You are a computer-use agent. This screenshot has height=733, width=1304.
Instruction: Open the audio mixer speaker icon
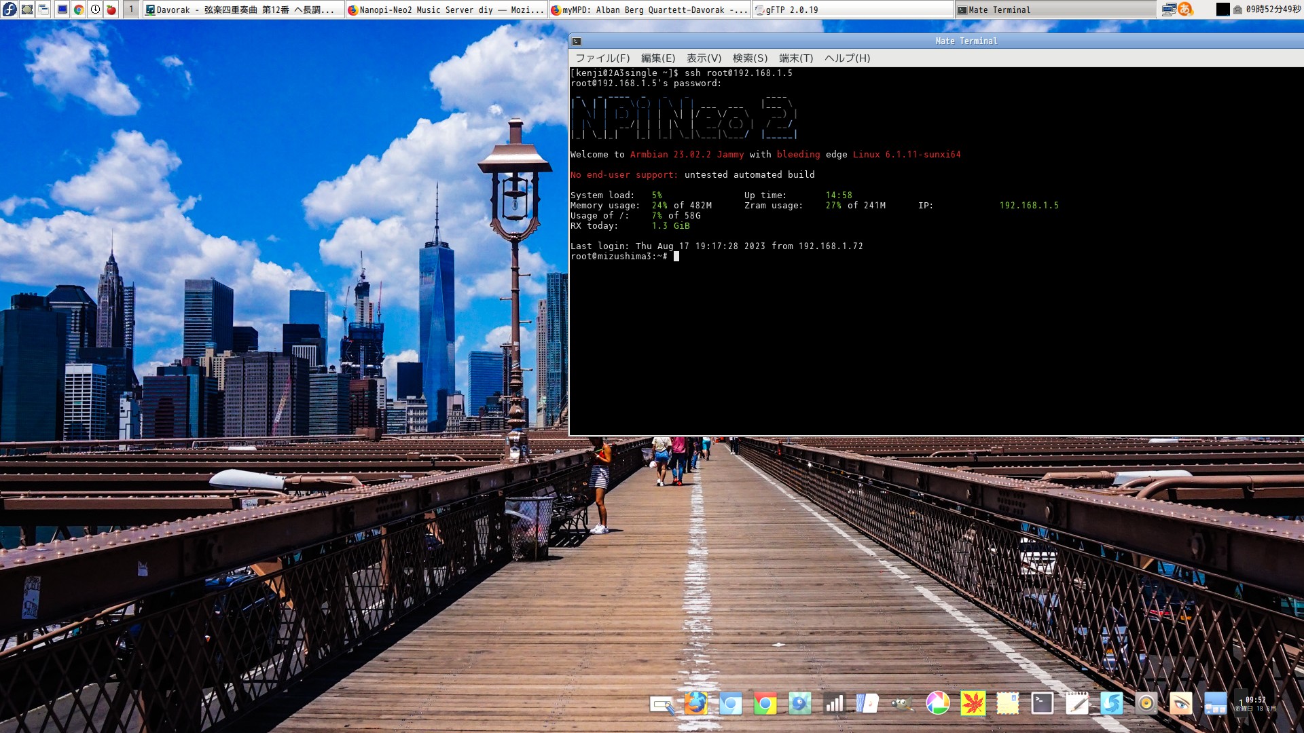pyautogui.click(x=1148, y=704)
